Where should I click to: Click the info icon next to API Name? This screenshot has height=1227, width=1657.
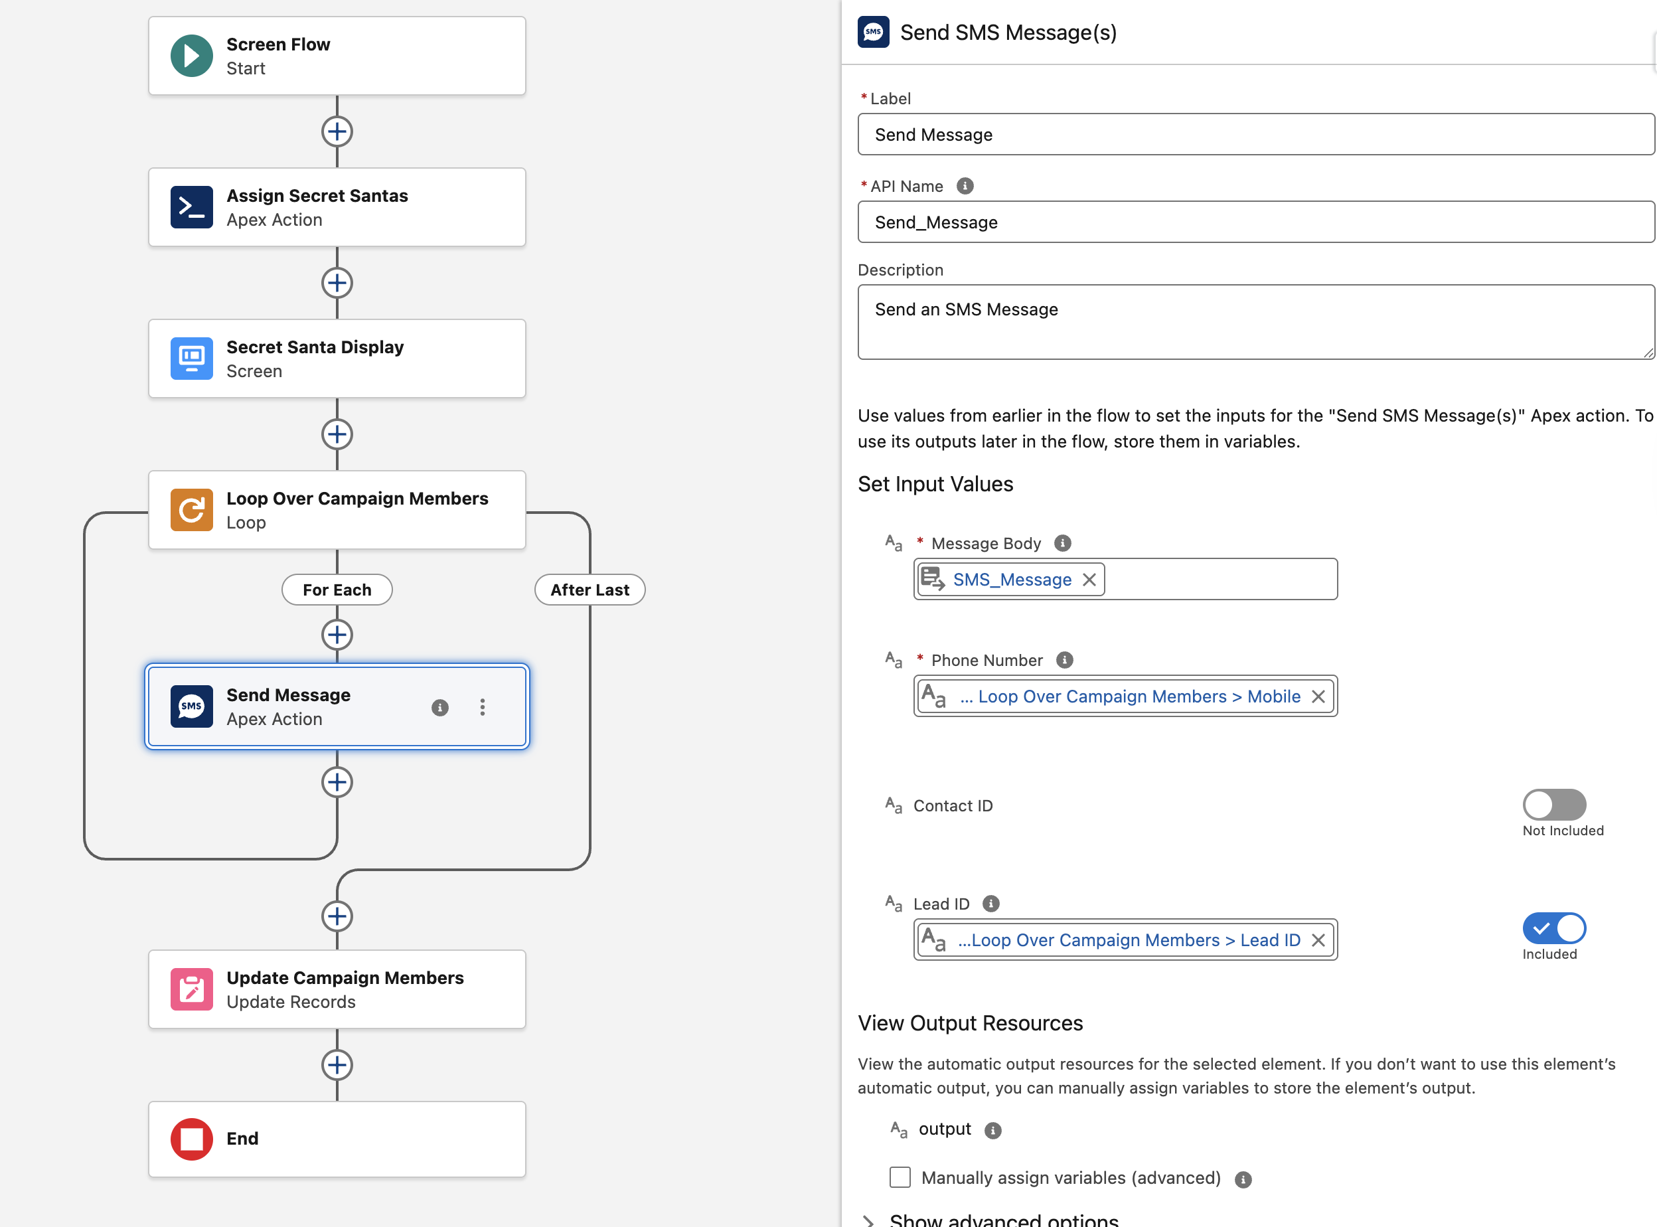click(x=965, y=187)
